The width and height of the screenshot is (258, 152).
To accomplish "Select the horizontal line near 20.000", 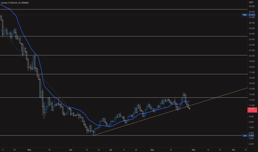I will click(123, 55).
